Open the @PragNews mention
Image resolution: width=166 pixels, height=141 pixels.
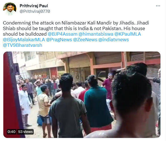point(59,40)
